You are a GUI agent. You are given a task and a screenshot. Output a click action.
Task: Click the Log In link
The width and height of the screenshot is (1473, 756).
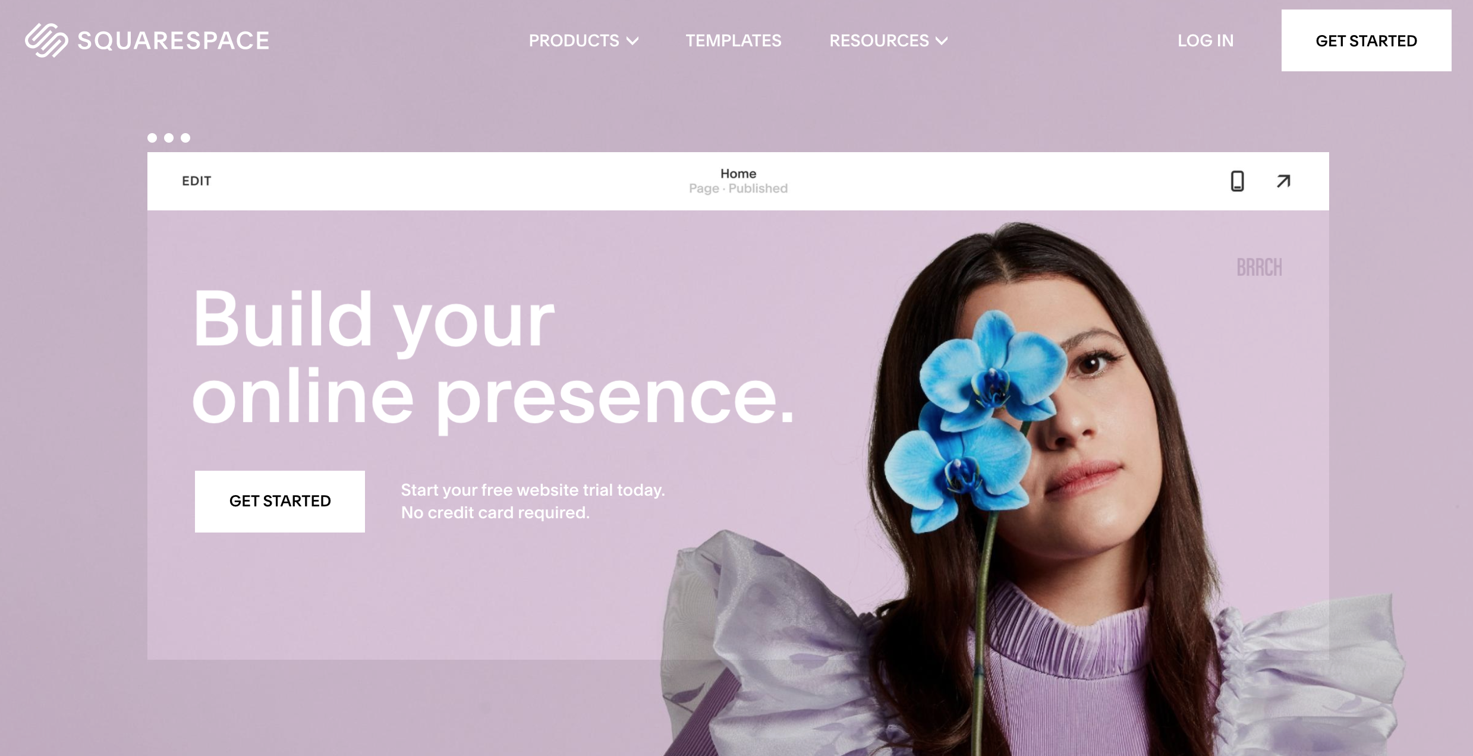pyautogui.click(x=1206, y=40)
